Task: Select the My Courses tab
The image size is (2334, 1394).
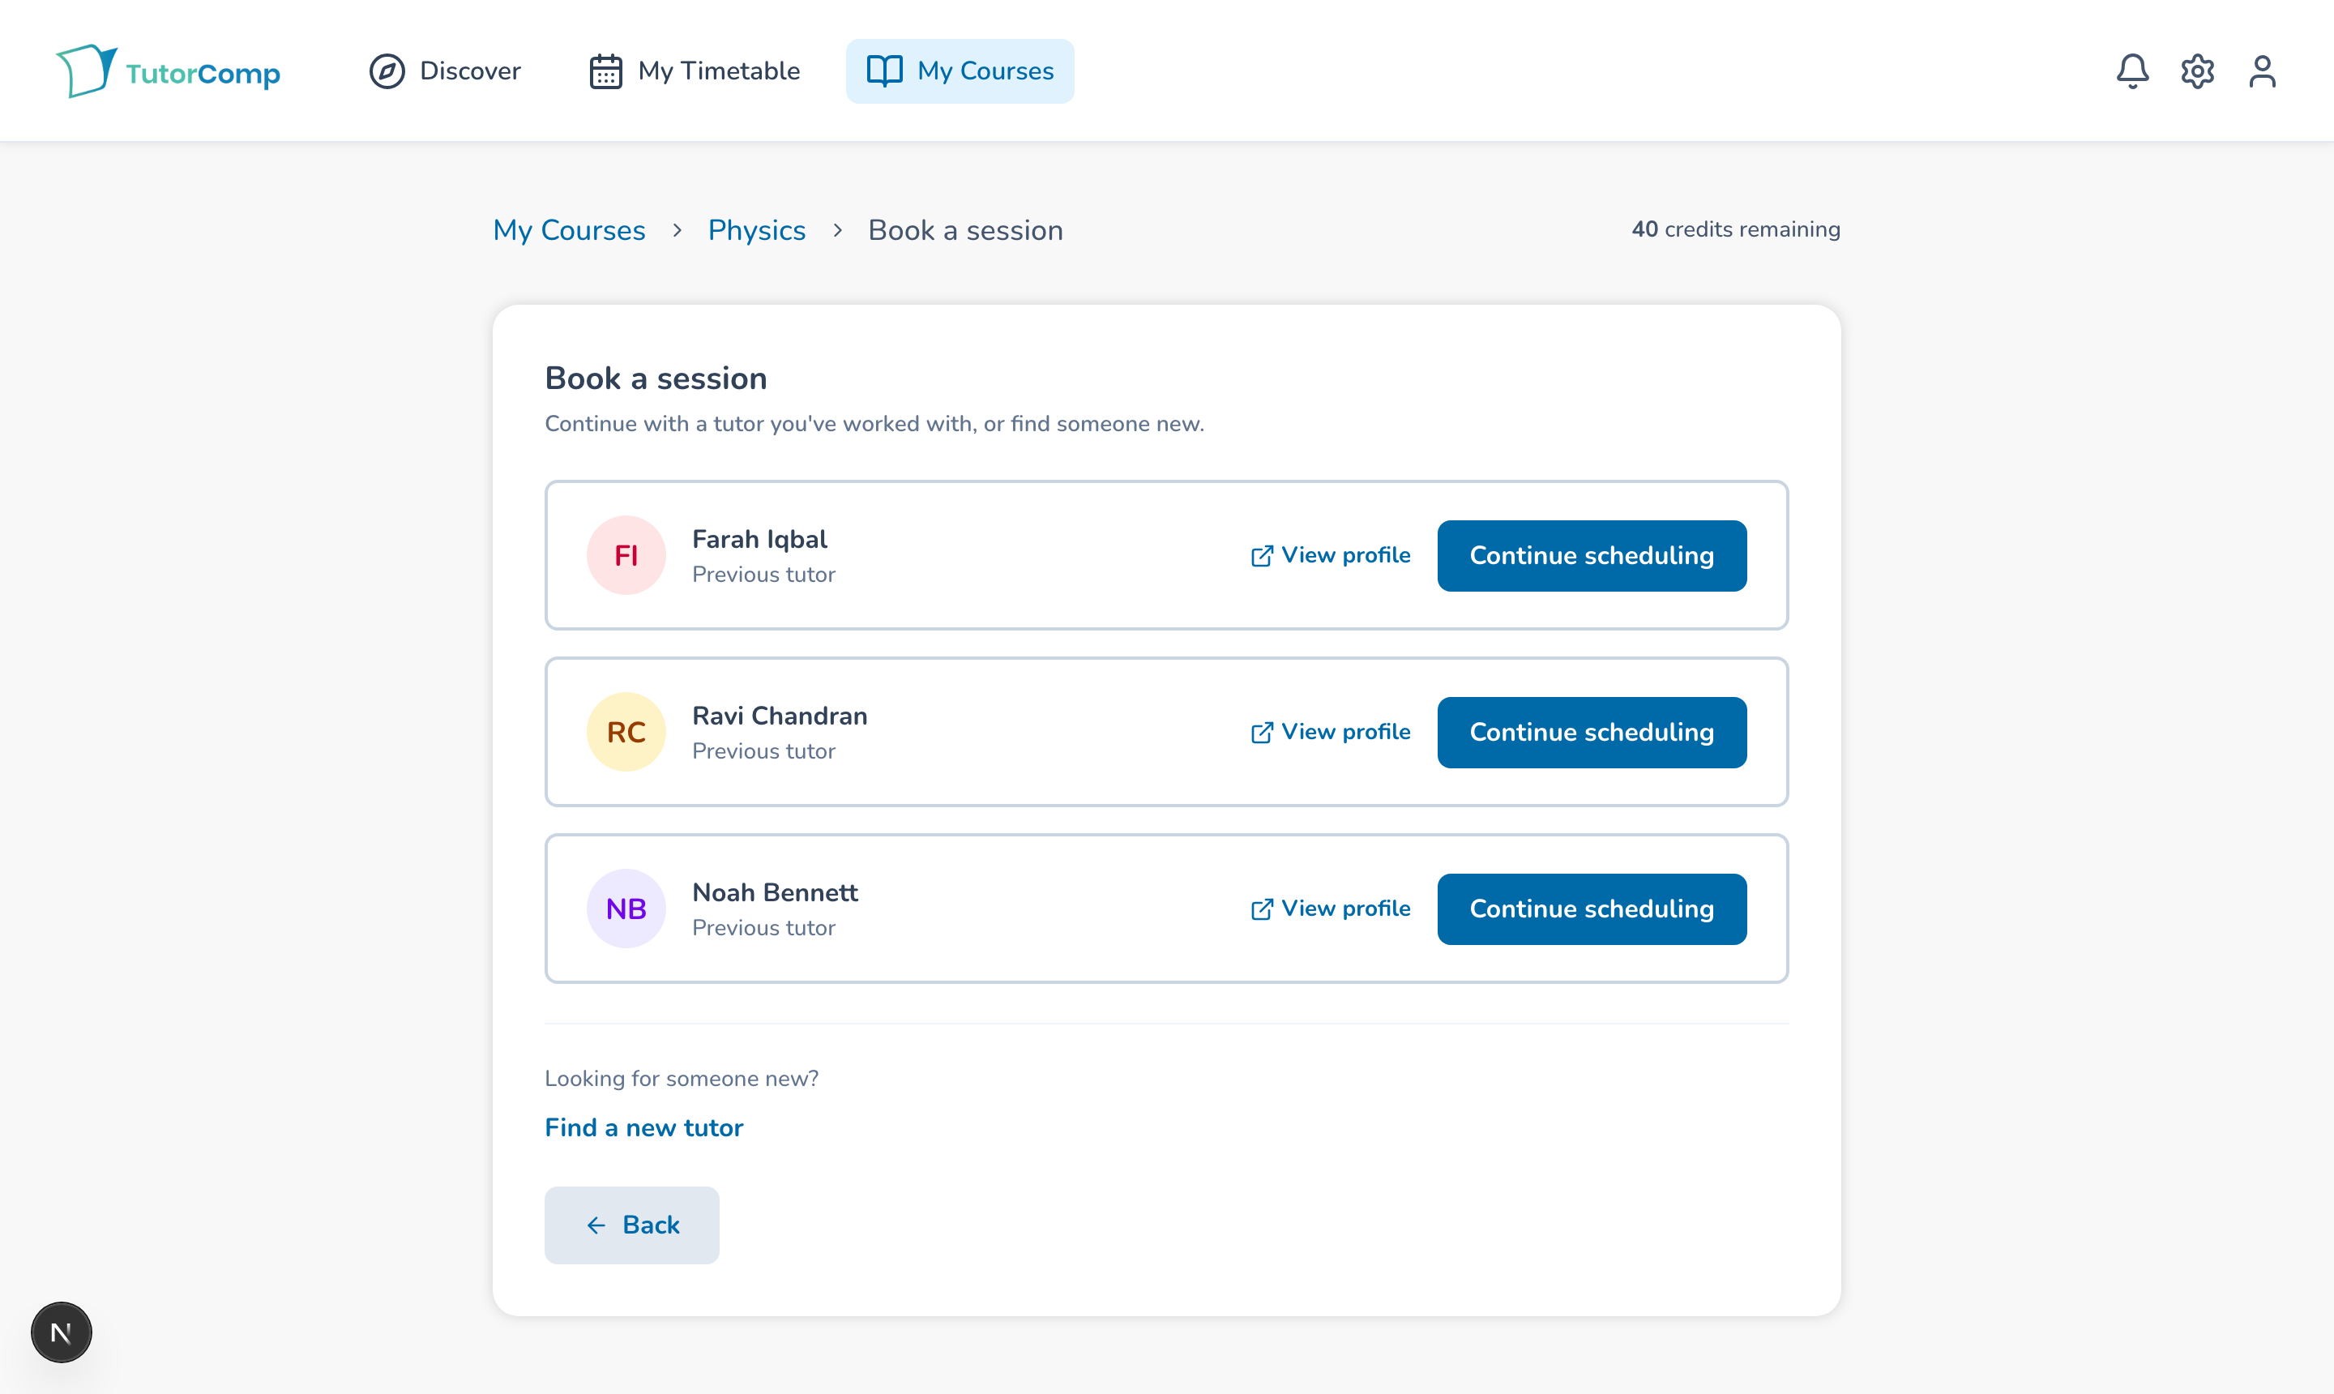Action: click(960, 71)
